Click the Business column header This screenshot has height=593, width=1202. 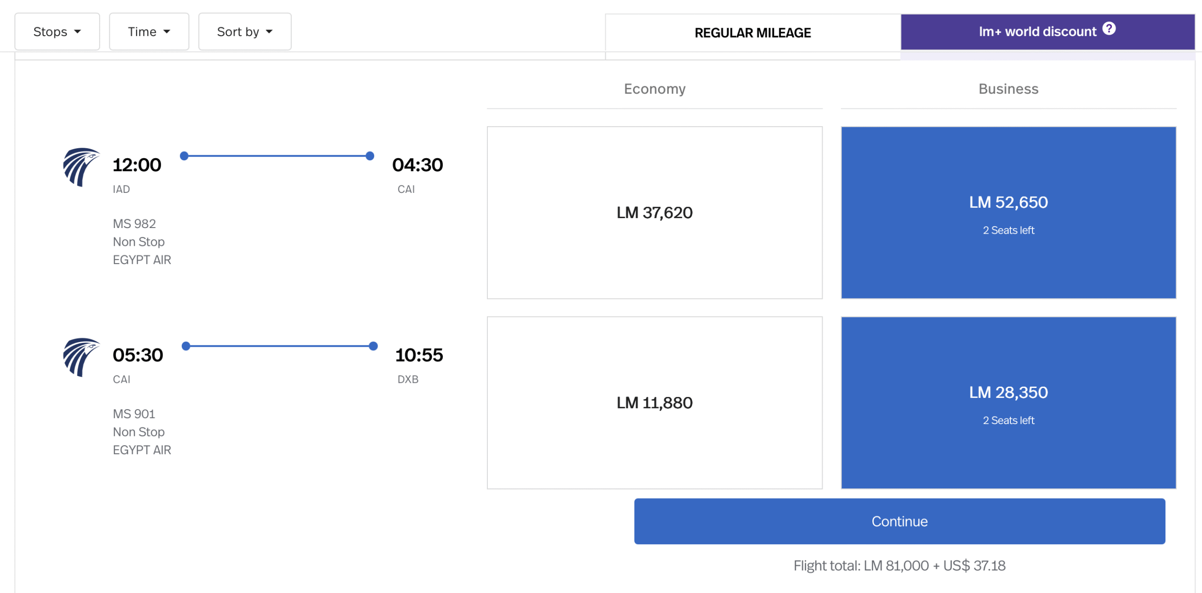[1008, 89]
